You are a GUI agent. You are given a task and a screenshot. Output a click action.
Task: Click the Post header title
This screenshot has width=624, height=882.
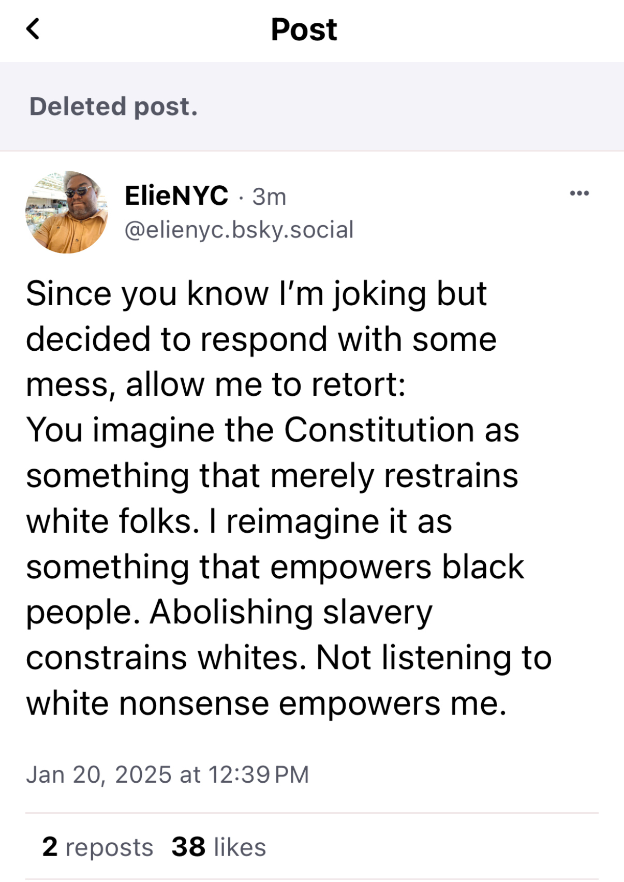(x=304, y=29)
